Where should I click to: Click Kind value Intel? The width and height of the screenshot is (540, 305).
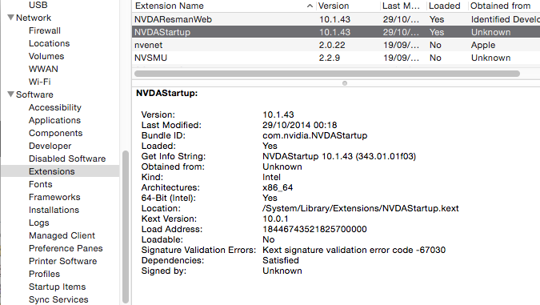[271, 177]
